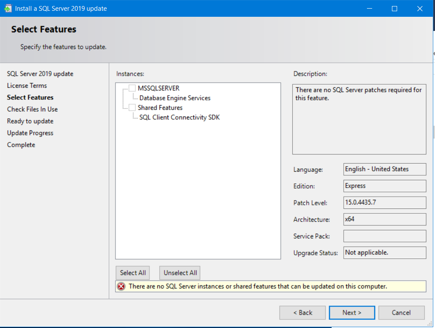
Task: Check the Shared Features checkbox
Action: [132, 108]
